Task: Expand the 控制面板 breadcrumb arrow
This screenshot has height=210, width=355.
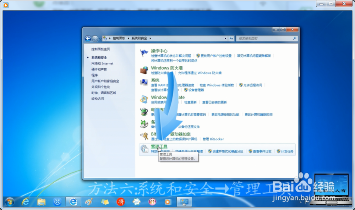Action: click(129, 38)
